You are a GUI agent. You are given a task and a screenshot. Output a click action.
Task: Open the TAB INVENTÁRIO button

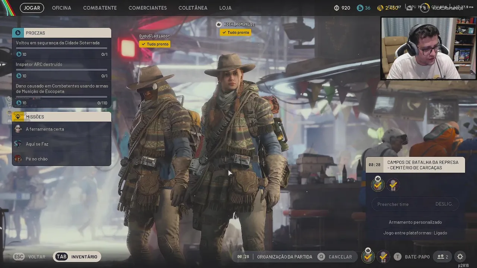tap(77, 256)
